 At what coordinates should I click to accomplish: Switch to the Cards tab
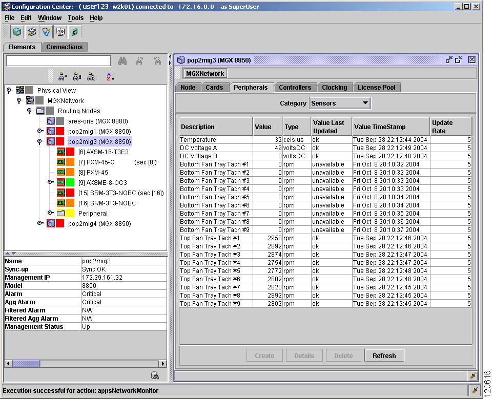coord(214,88)
